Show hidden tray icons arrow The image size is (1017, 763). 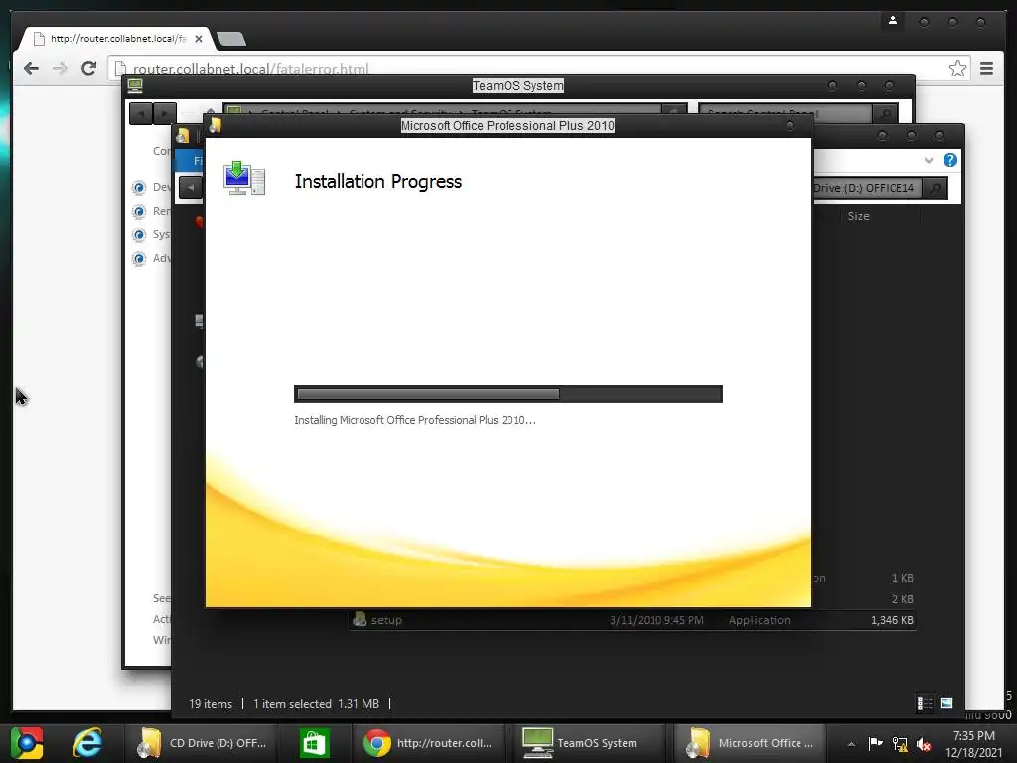(851, 744)
